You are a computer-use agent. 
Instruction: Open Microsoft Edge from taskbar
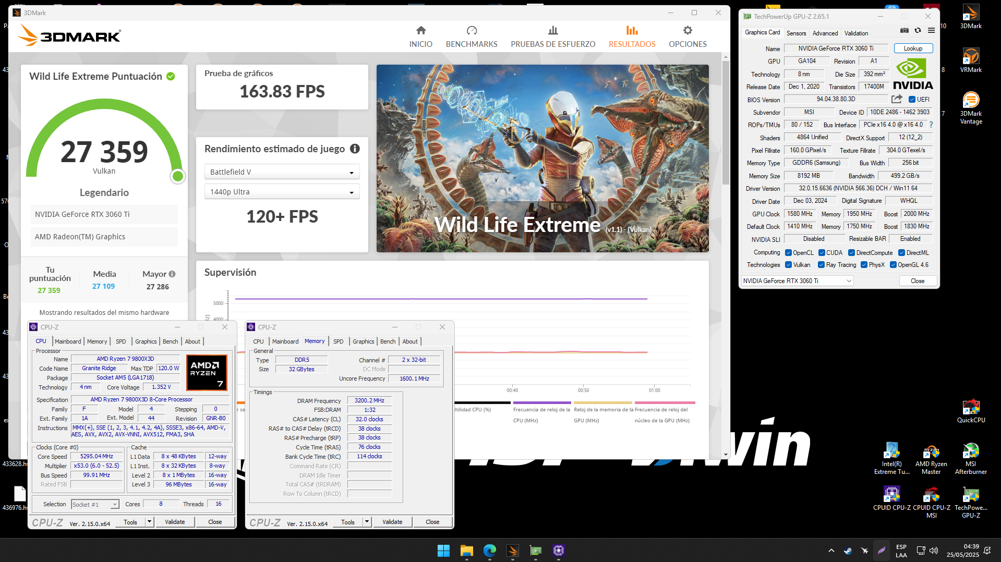489,551
